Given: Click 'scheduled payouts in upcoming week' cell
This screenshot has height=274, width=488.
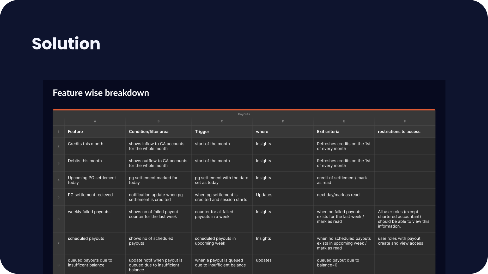Looking at the screenshot, I should pyautogui.click(x=222, y=243).
